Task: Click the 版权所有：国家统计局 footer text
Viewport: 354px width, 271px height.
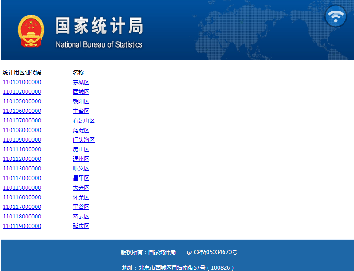Action: click(148, 252)
